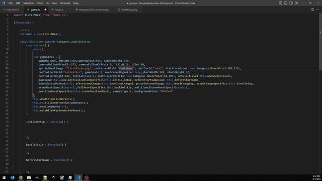Split the editor to the right

pos(312,10)
